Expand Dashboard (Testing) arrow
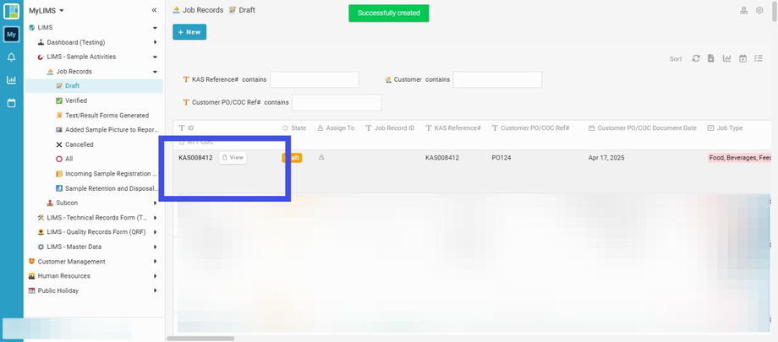Viewport: 778px width, 342px height. 156,42
